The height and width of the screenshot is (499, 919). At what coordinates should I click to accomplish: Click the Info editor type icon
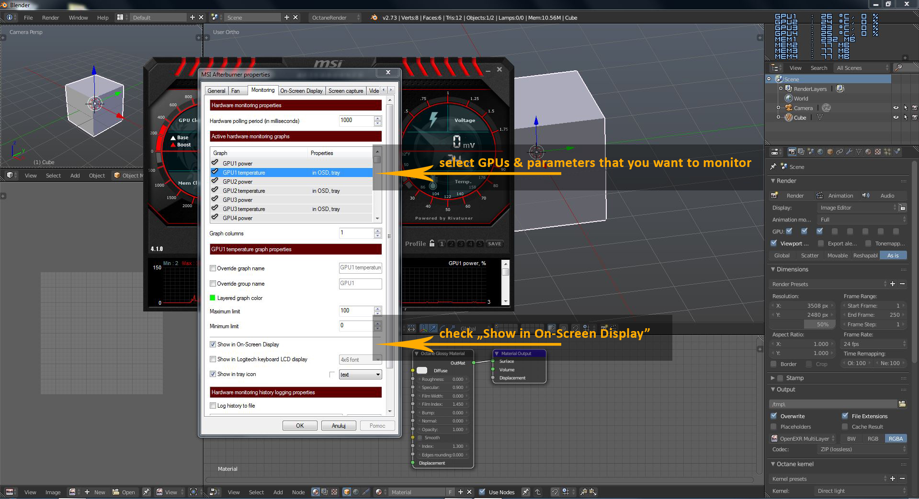9,17
